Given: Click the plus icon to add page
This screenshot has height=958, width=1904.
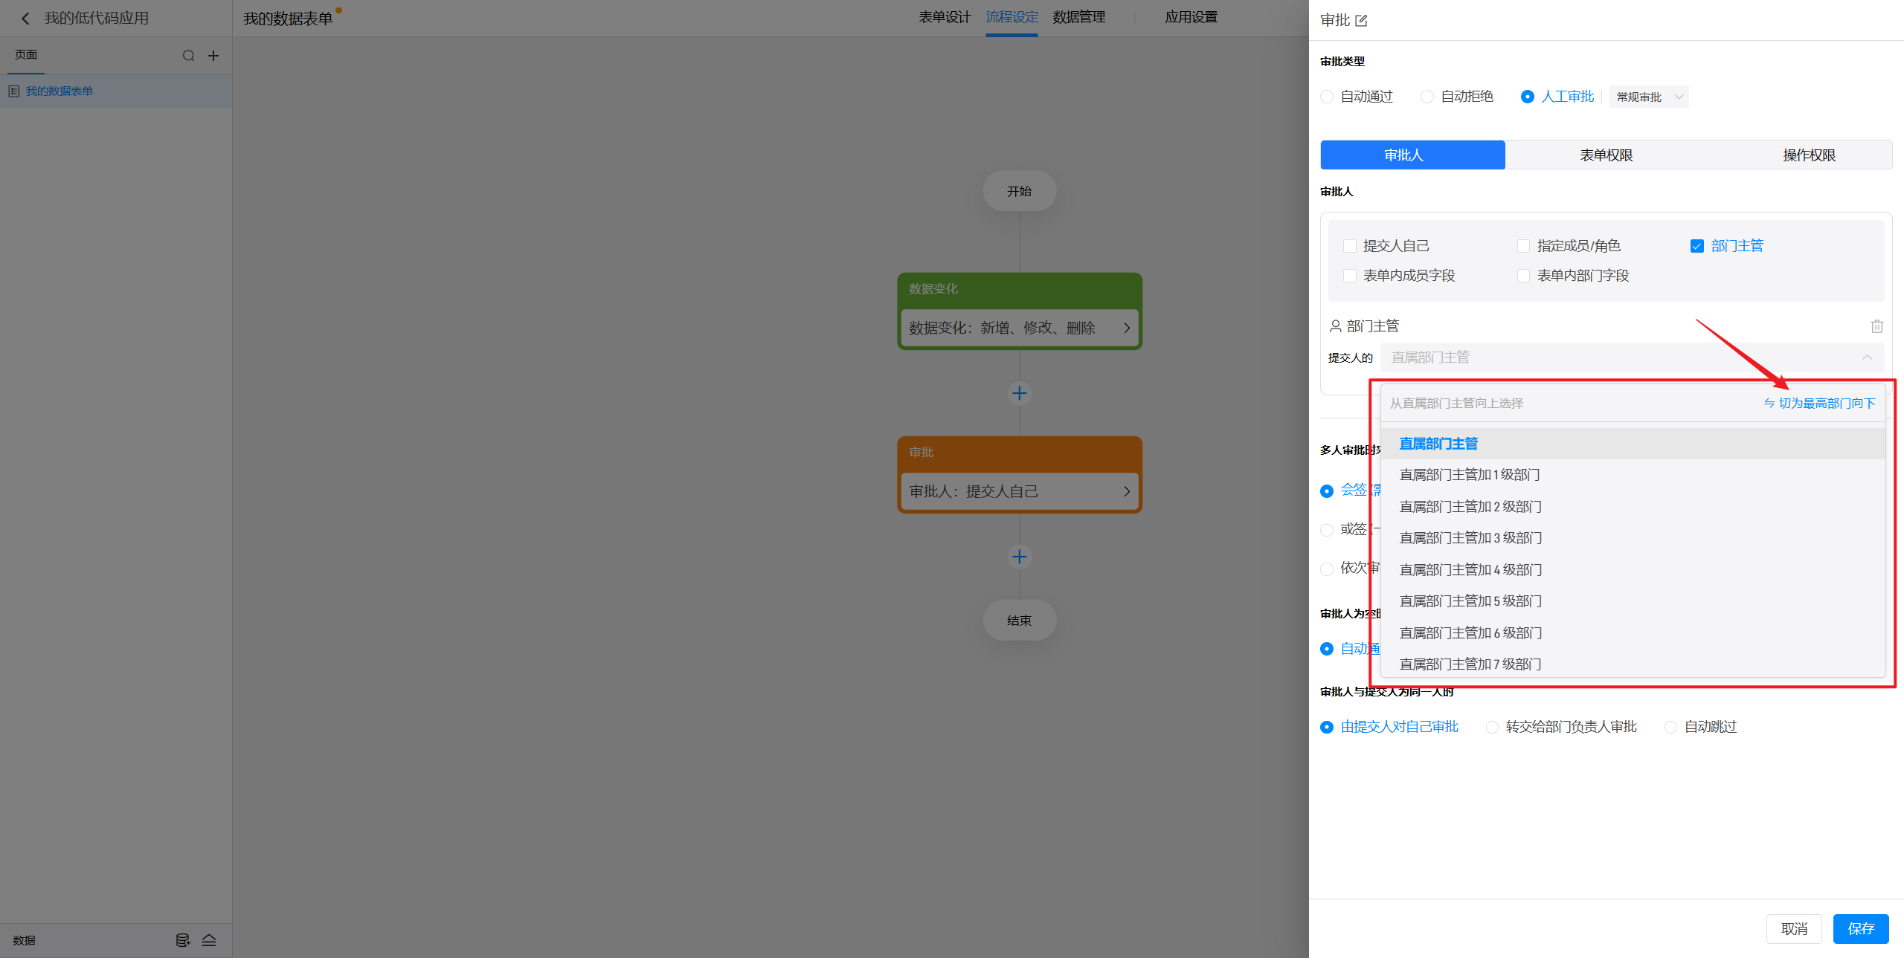Looking at the screenshot, I should tap(213, 56).
